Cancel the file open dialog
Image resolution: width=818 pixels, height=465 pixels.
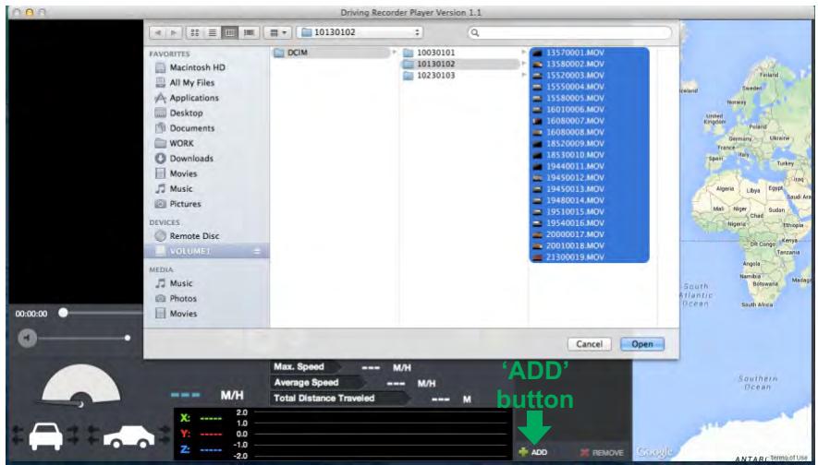click(589, 344)
